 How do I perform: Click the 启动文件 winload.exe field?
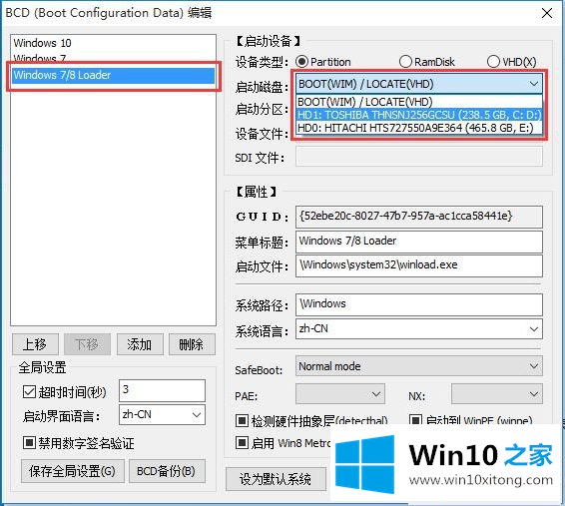[419, 265]
